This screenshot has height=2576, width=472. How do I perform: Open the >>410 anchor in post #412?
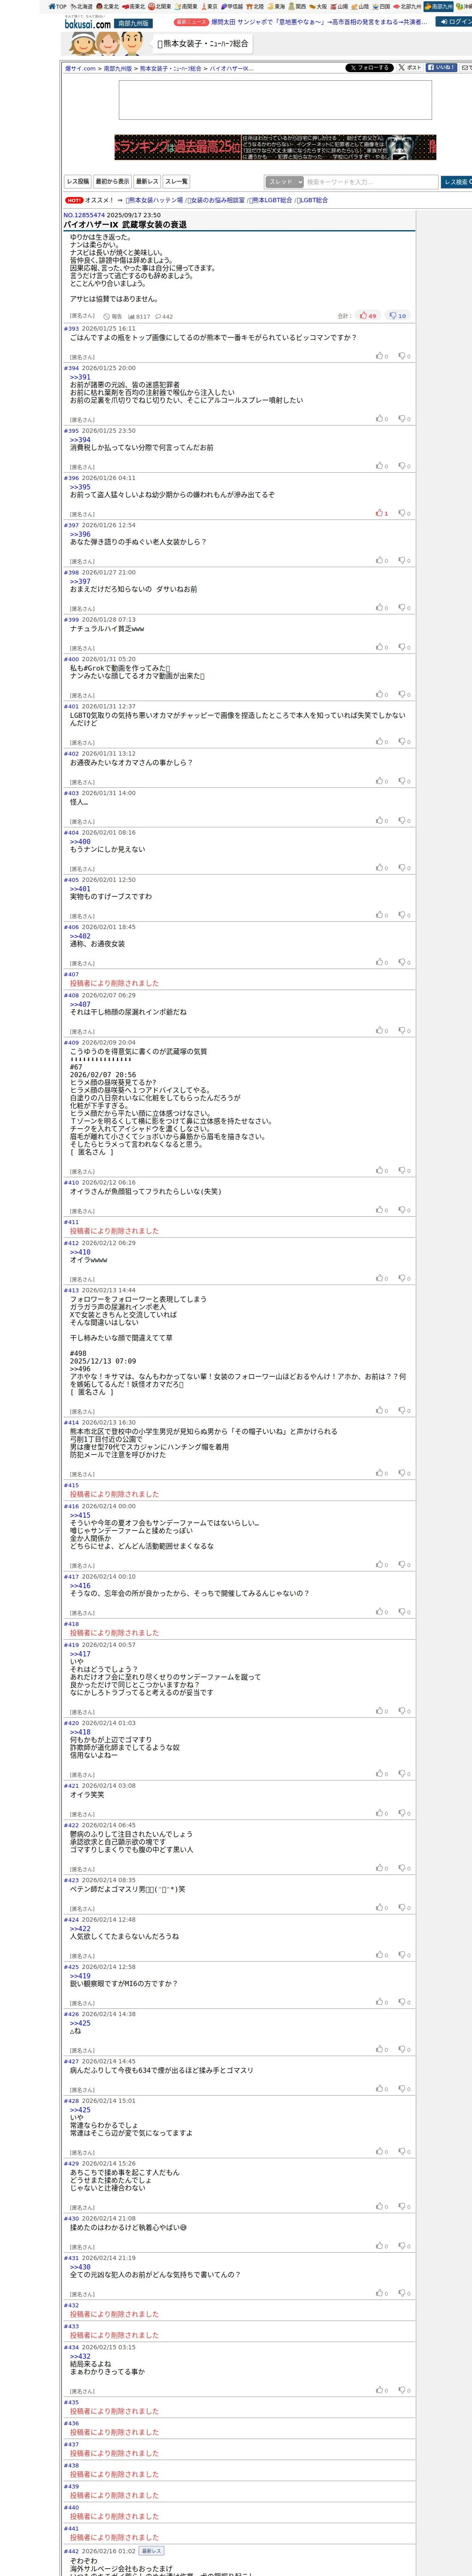80,1252
